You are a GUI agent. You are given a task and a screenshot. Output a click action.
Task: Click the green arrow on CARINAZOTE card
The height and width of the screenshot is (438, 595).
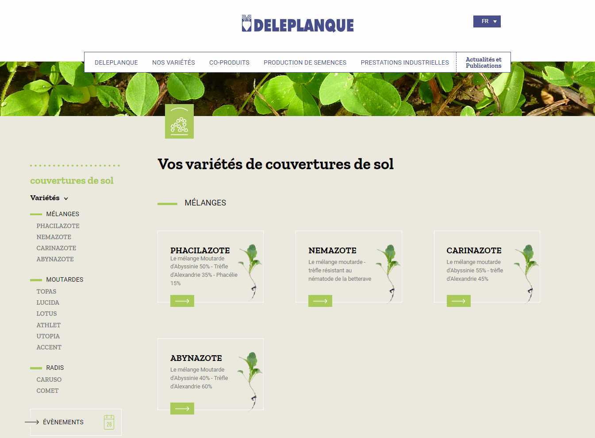tap(458, 301)
